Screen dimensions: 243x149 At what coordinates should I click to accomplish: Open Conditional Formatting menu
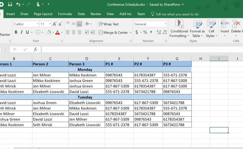179,29
